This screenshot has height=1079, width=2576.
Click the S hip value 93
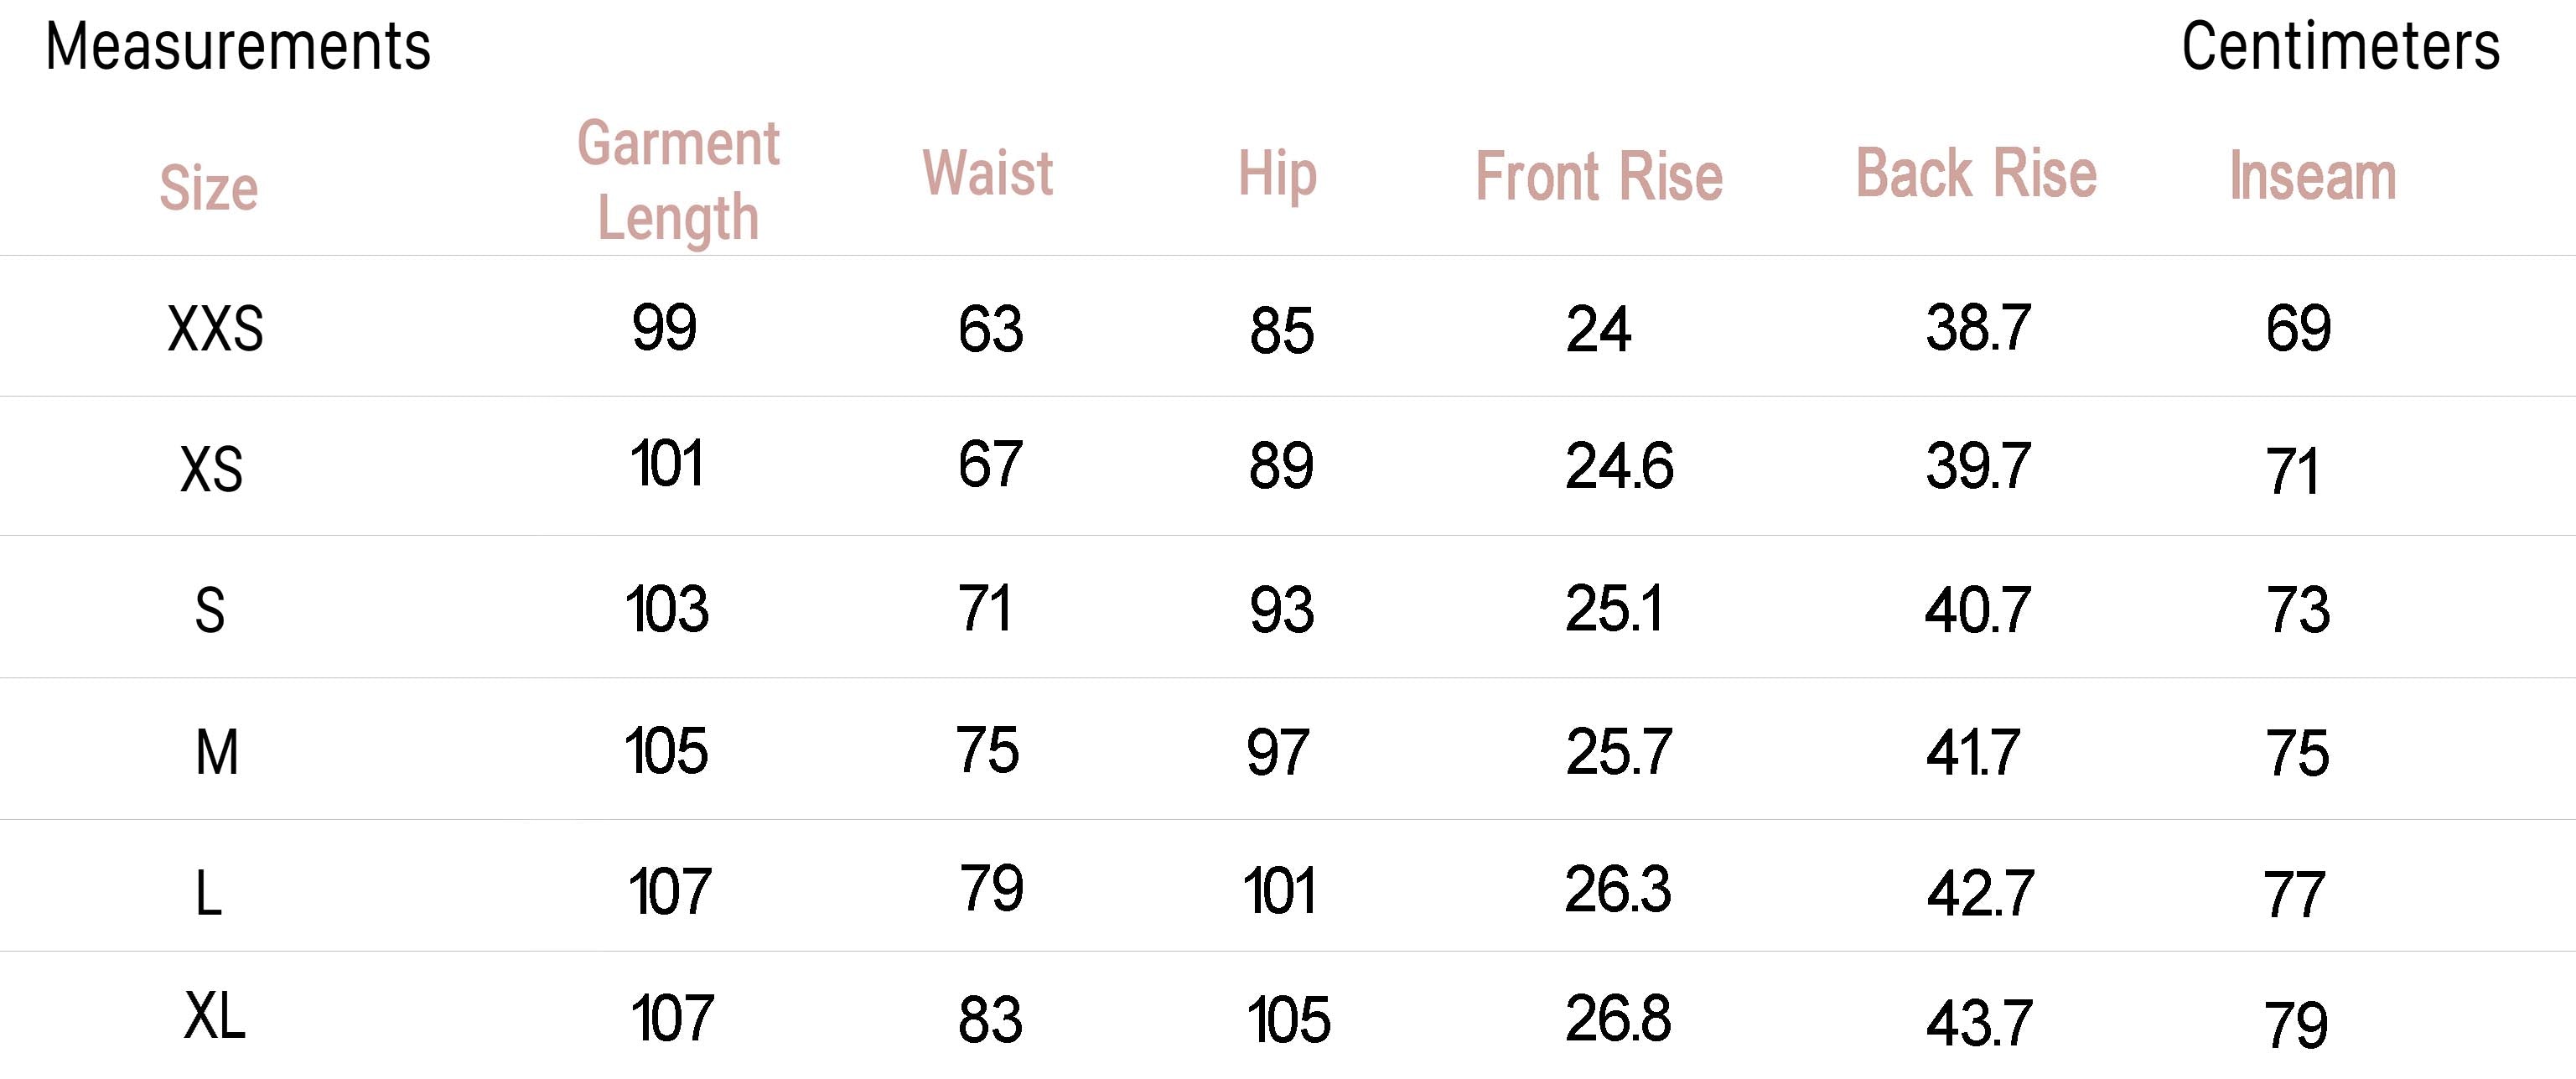point(1281,610)
